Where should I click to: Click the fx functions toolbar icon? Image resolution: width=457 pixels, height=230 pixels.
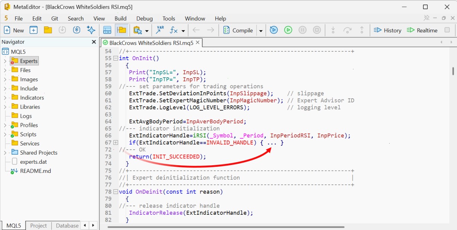coord(174,30)
